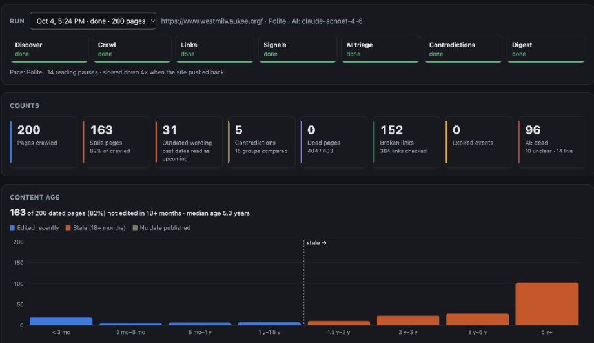594x343 pixels.
Task: Click the '10 unclear · 14 live' subtext
Action: click(x=549, y=151)
